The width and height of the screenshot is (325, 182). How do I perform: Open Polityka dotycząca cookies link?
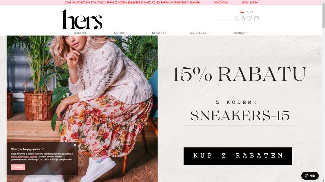[24, 157]
